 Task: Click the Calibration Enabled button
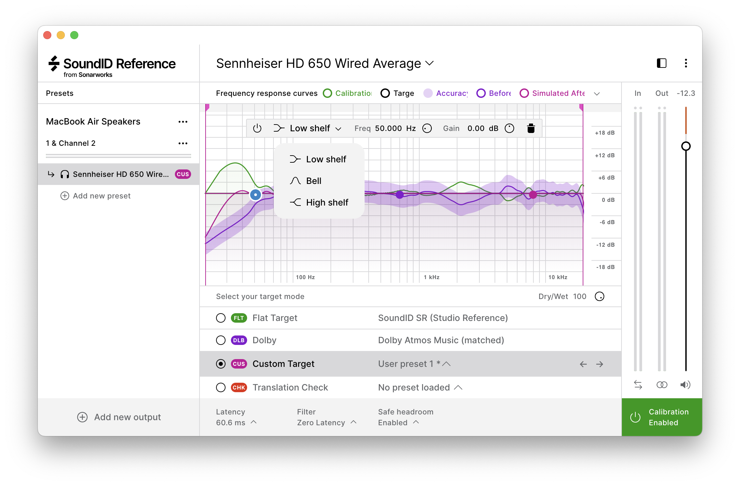662,417
